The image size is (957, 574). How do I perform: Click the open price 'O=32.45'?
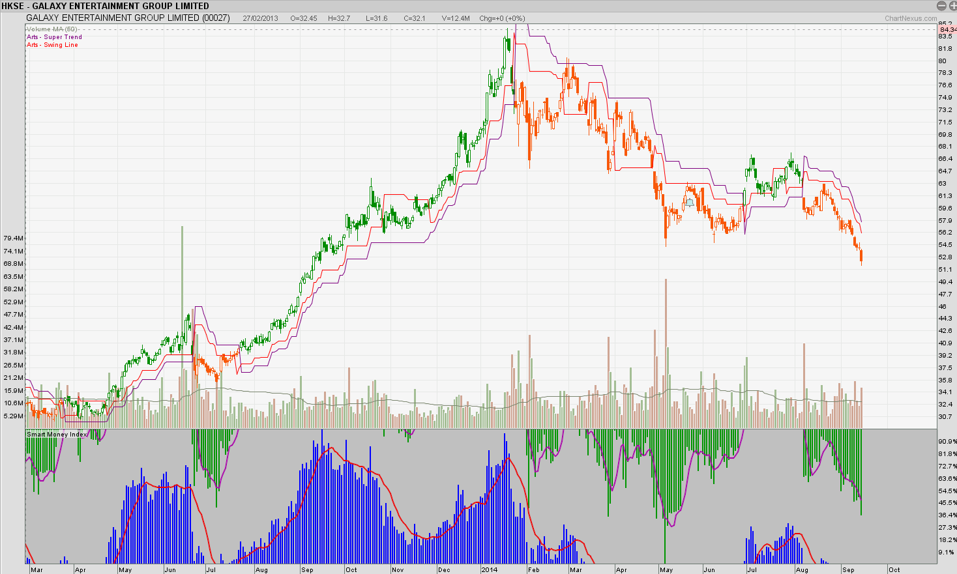304,18
